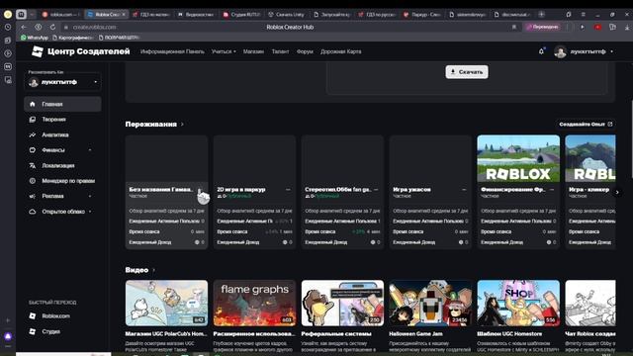
Task: Open options menu for Стереотип.Оббм card
Action: point(376,189)
